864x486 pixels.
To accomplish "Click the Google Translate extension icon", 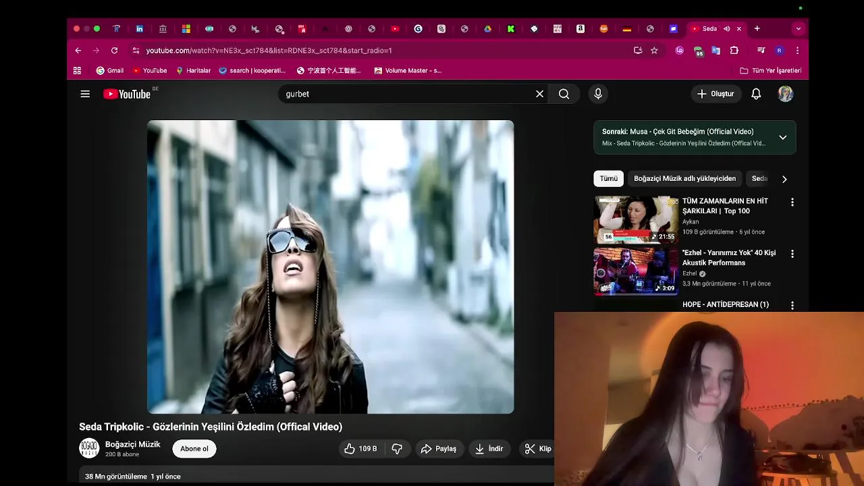I will [x=716, y=50].
